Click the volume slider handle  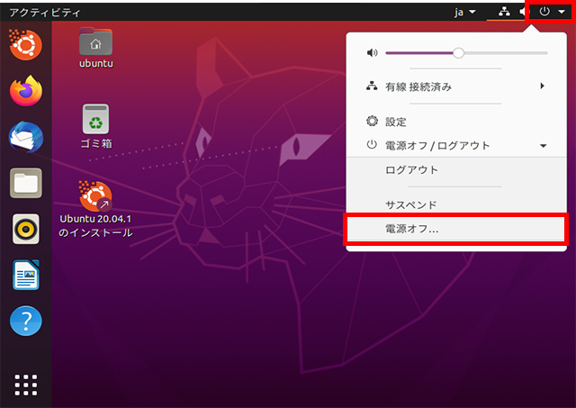(458, 53)
